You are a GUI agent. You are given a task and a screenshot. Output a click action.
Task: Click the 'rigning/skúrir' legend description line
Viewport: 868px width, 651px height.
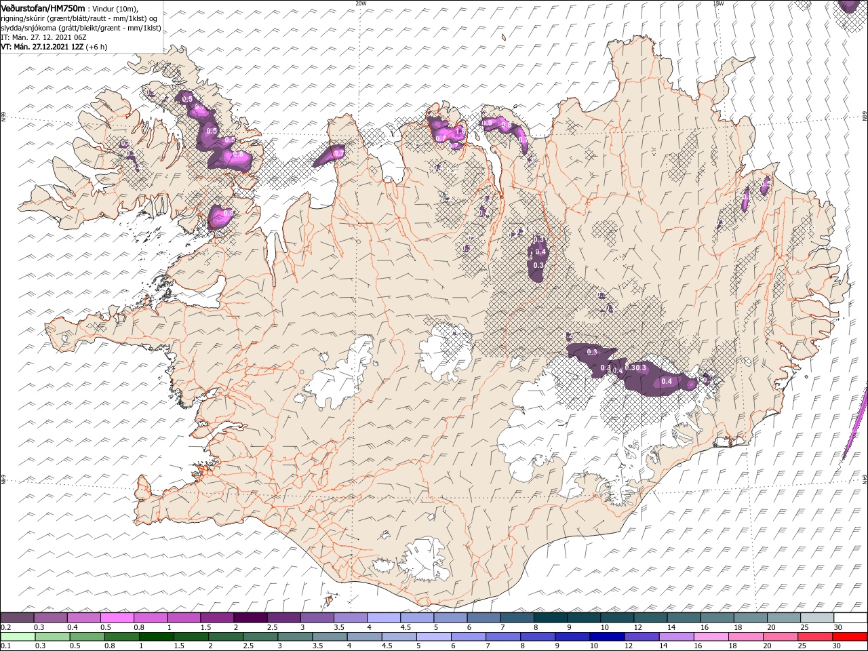(x=79, y=18)
